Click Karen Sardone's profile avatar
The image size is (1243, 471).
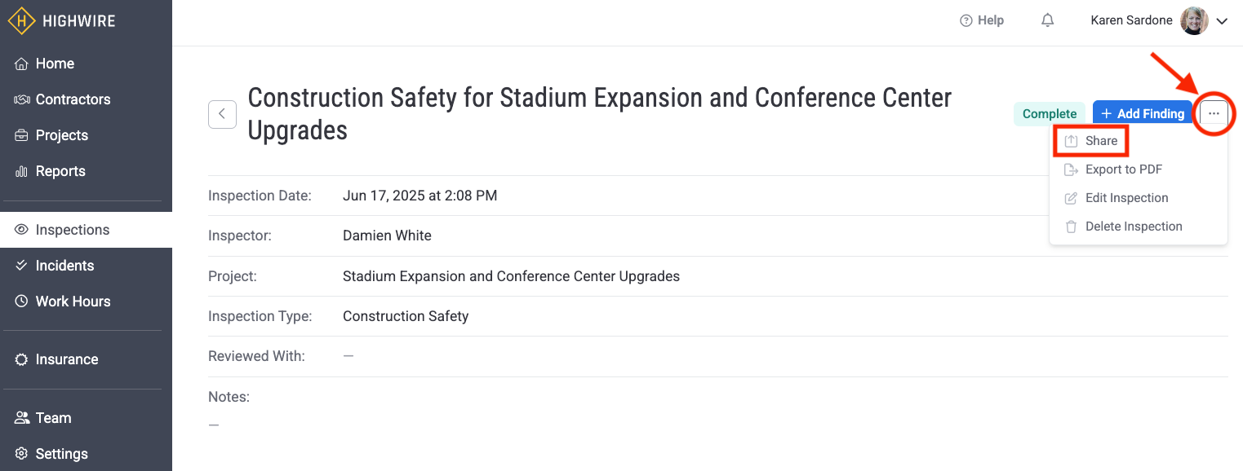click(1194, 21)
